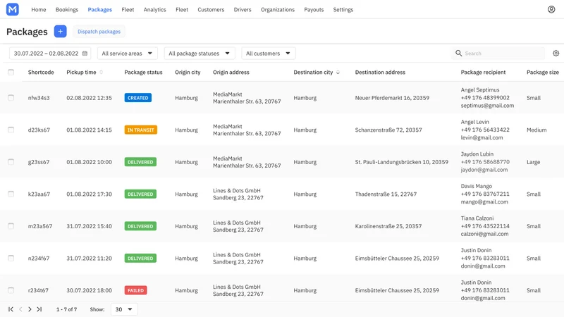Open Drivers in the top nav
Screen dimensions: 564x317
pyautogui.click(x=243, y=10)
